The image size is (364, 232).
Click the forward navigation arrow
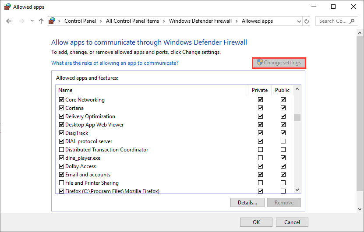tap(22, 21)
